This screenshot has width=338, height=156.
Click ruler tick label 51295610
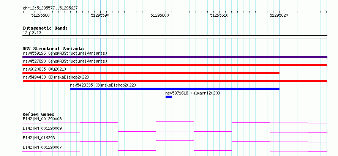click(219, 15)
